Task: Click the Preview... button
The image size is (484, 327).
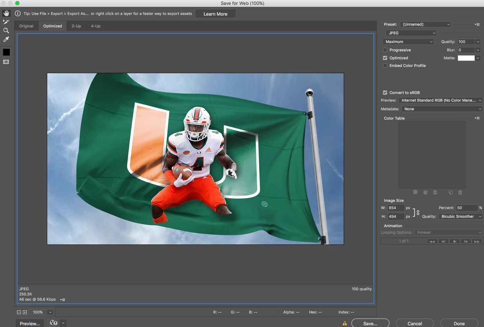Action: point(30,323)
